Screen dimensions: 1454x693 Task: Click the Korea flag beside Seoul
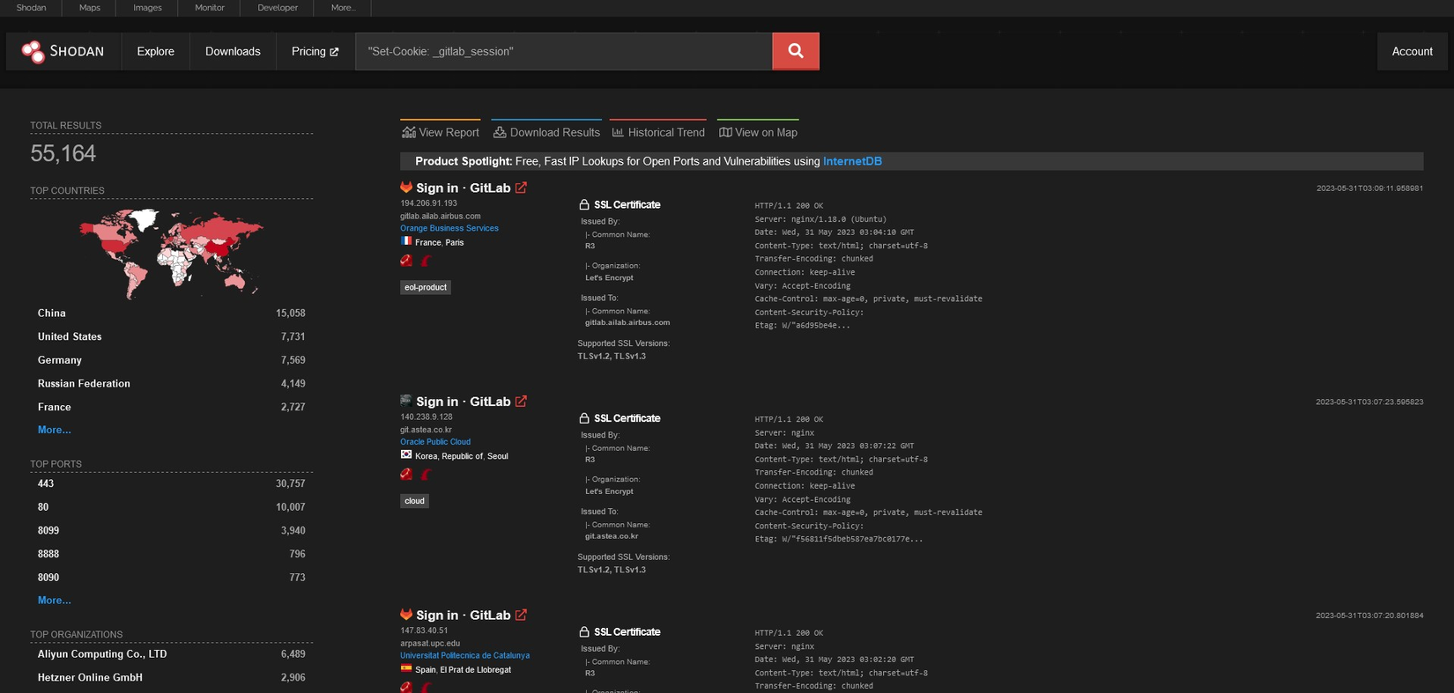(406, 455)
